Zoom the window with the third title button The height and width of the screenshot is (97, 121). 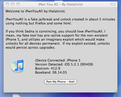18,4
